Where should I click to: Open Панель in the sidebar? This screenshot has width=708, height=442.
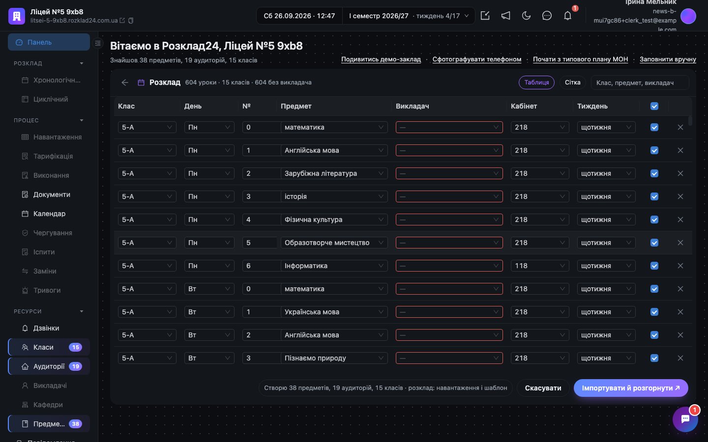[49, 42]
